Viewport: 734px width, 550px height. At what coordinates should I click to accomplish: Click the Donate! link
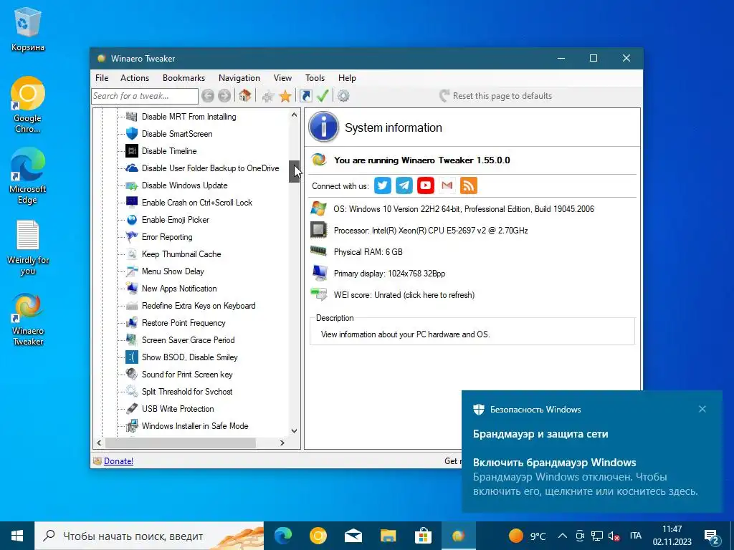pyautogui.click(x=118, y=461)
